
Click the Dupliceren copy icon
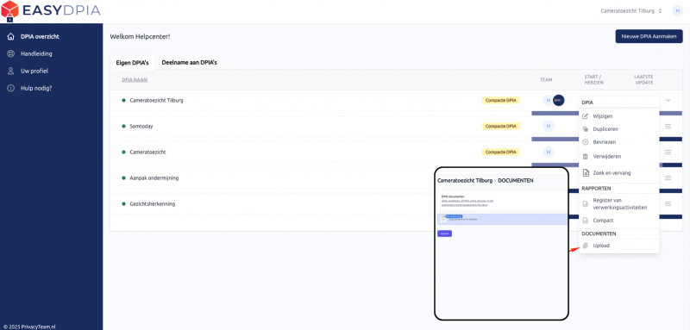pos(586,129)
